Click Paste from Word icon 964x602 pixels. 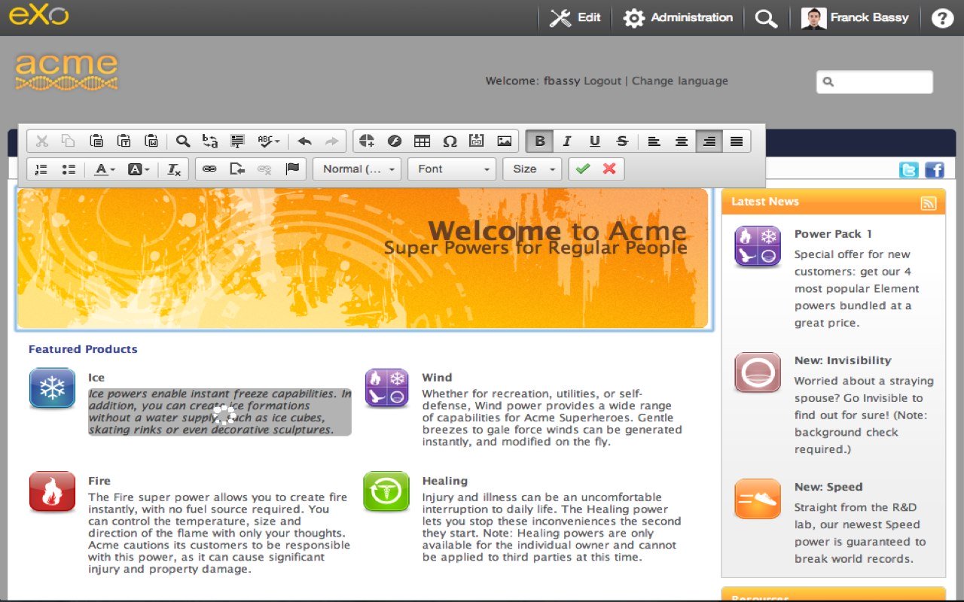(x=151, y=141)
